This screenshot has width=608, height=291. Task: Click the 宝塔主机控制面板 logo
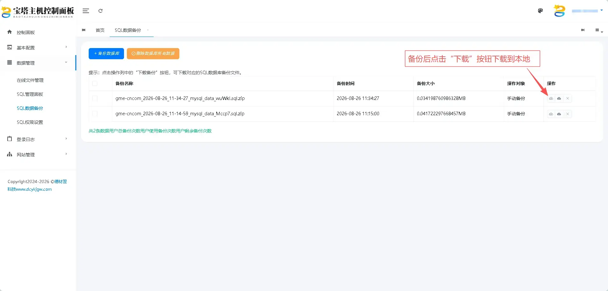[38, 12]
